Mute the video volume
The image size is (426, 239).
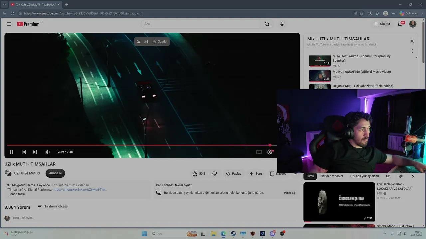click(48, 152)
